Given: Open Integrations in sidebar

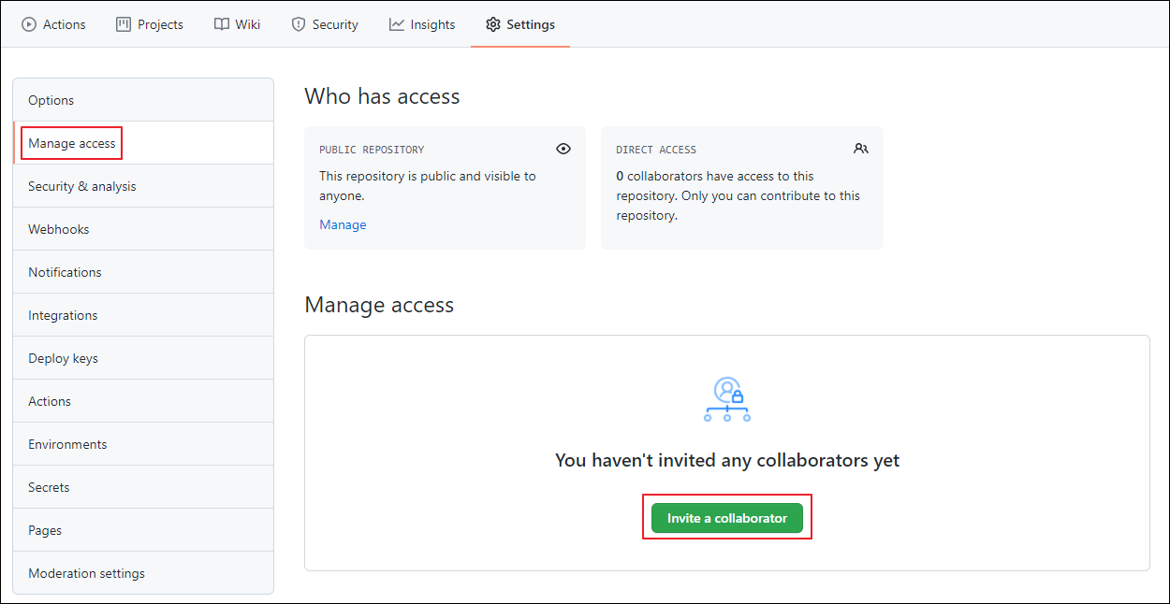Looking at the screenshot, I should point(143,315).
